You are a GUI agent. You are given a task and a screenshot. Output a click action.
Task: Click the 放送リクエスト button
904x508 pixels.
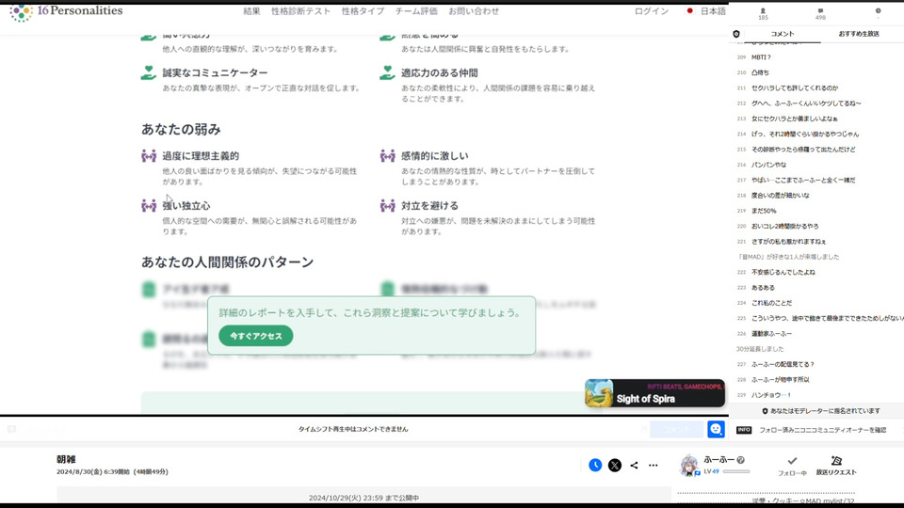coord(836,466)
